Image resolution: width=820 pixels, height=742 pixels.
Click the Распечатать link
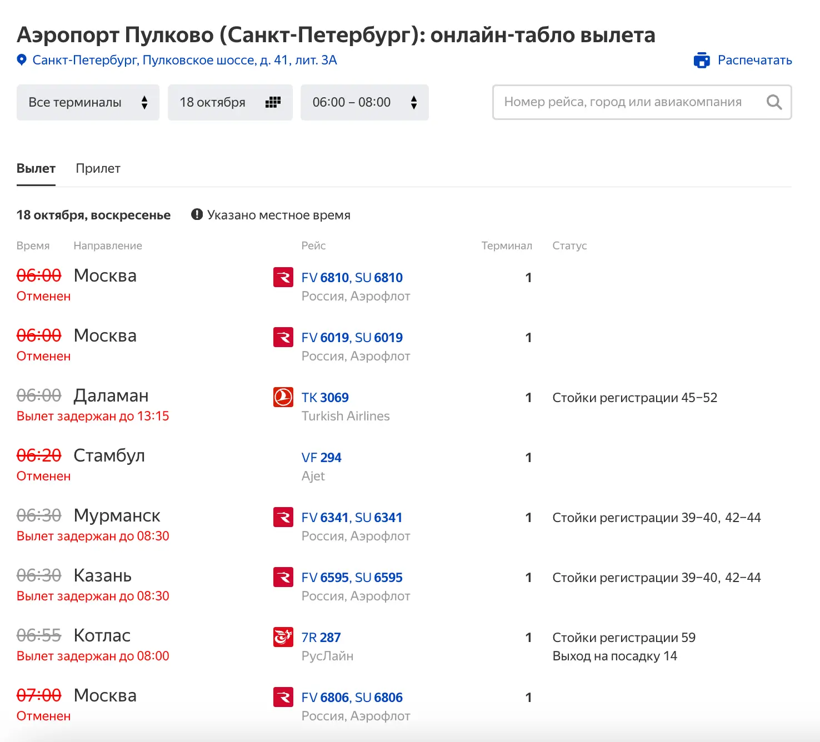click(x=754, y=60)
